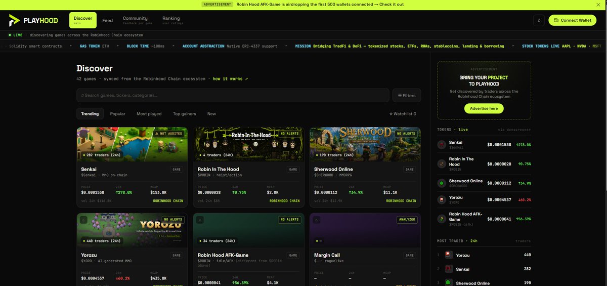This screenshot has width=607, height=286.
Task: Click the BRING YOUR PROJECT TO PLAYHOOD ad heading
Action: point(484,81)
